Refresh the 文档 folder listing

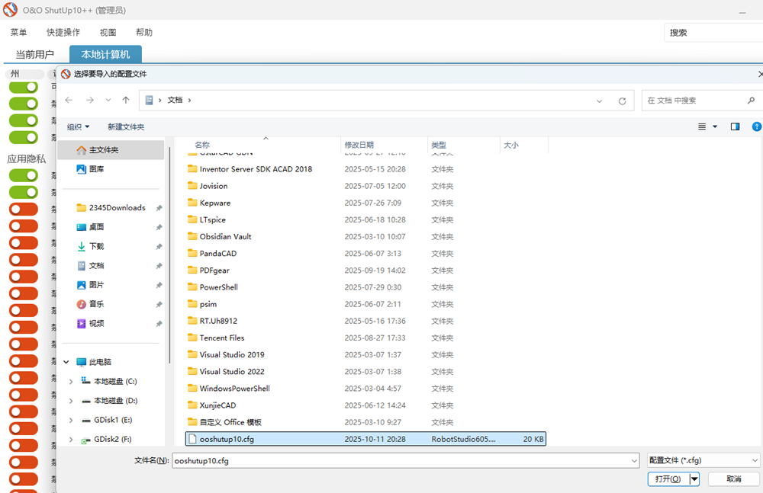[622, 101]
